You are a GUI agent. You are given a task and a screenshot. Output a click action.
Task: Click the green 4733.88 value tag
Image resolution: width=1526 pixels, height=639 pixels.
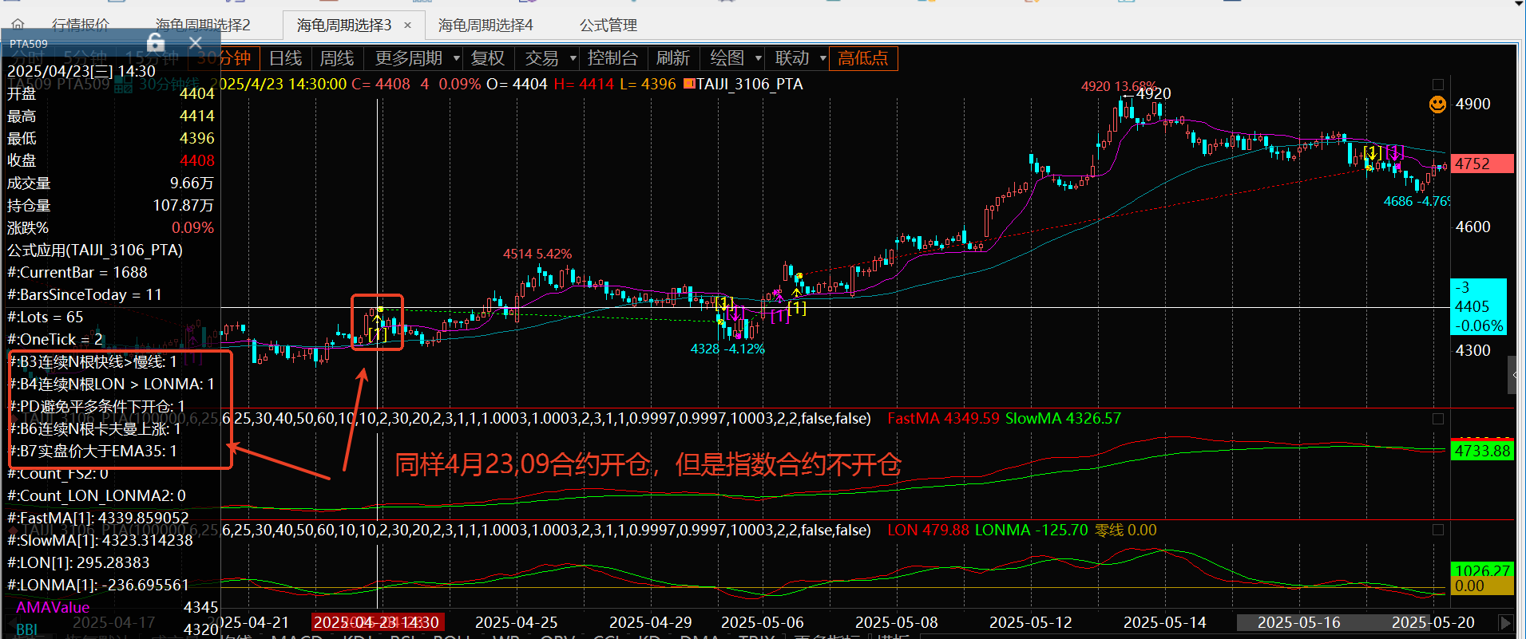point(1482,451)
